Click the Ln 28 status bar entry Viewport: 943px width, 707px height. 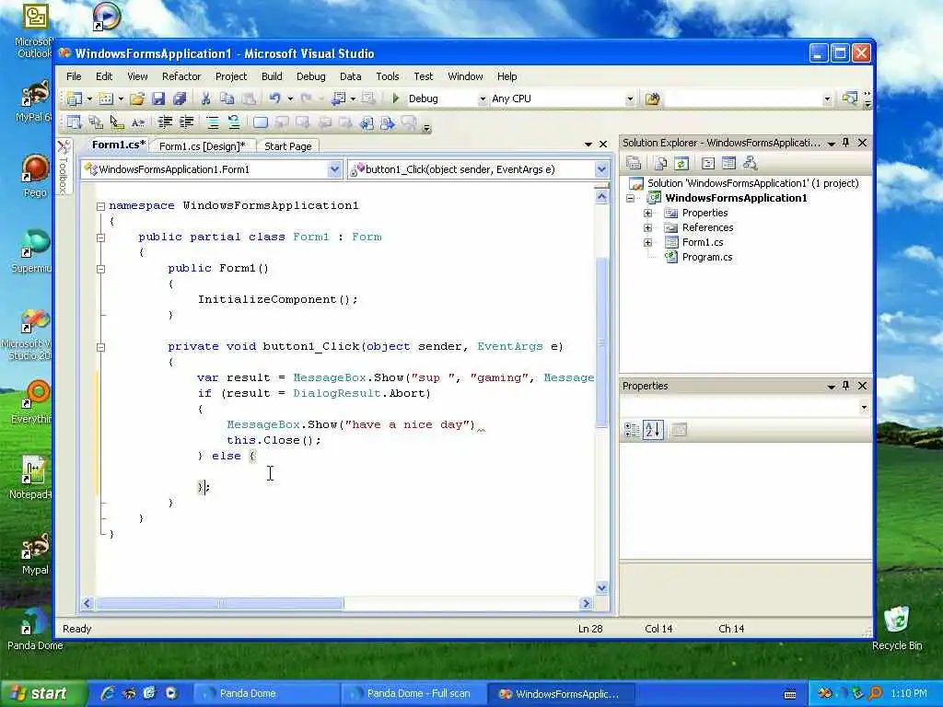point(590,629)
